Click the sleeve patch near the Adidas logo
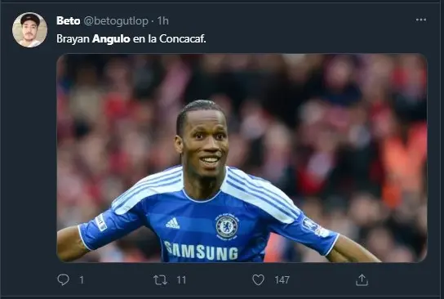The height and width of the screenshot is (299, 444). (x=101, y=222)
